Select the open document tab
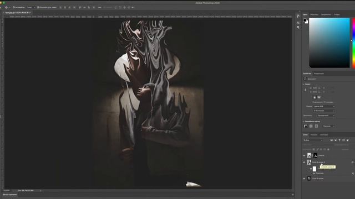The width and height of the screenshot is (355, 199). click(18, 13)
